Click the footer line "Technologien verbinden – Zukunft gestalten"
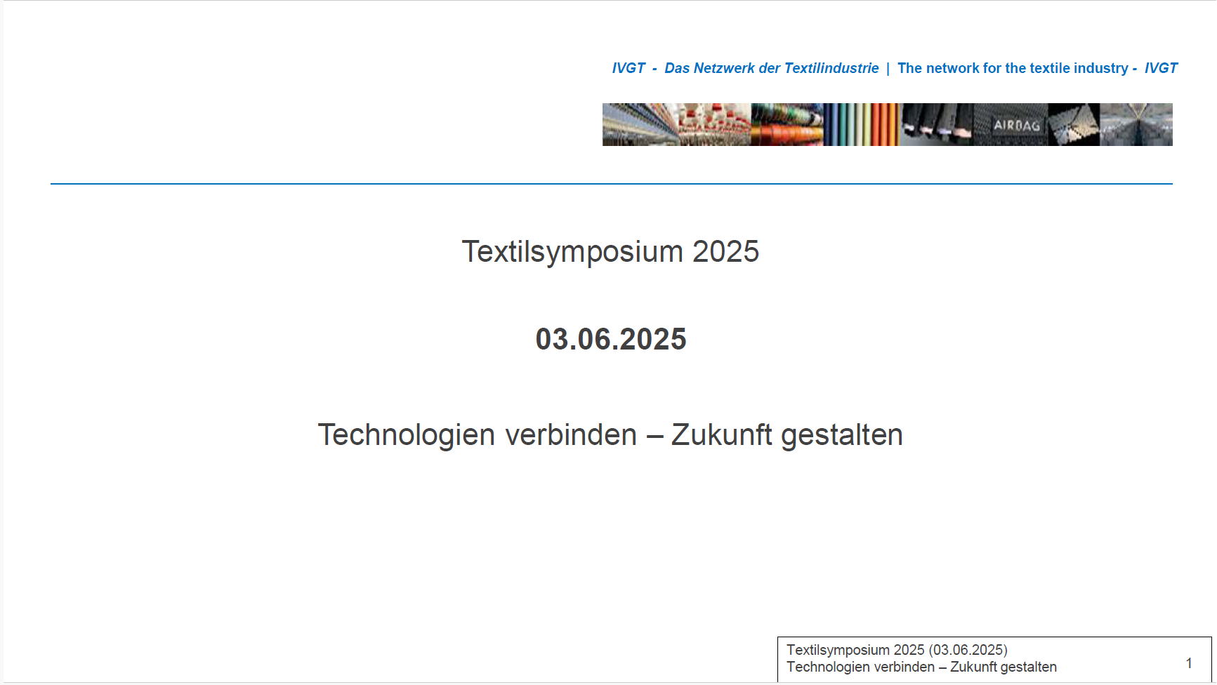The width and height of the screenshot is (1217, 685). (921, 667)
